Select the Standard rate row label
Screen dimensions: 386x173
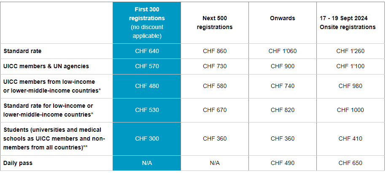22,51
